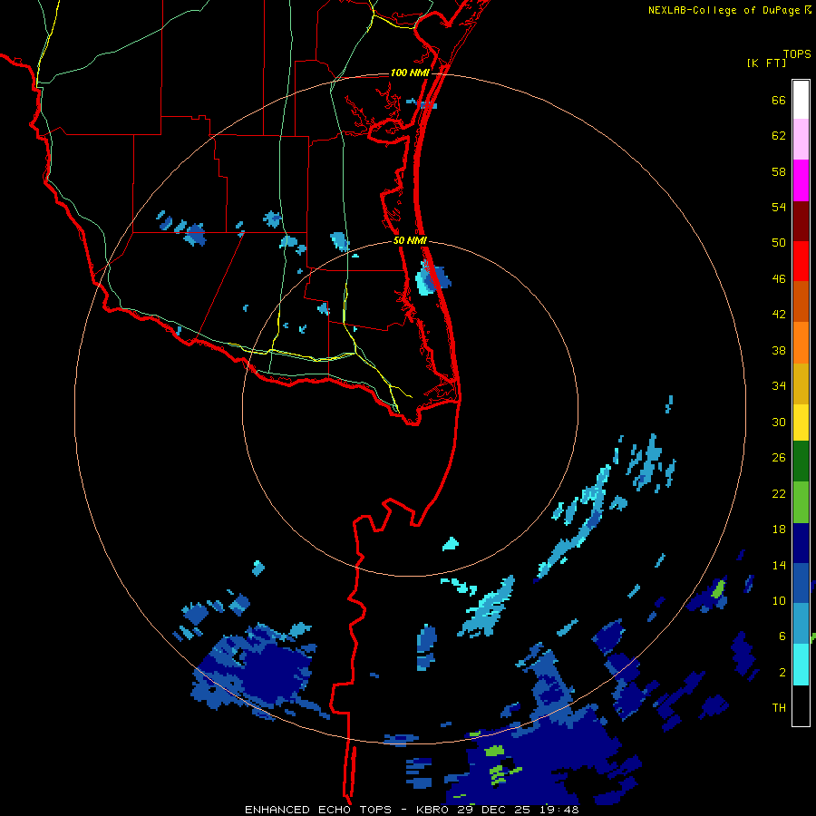
Task: Pick the medium blue legend swatch
Action: (801, 583)
